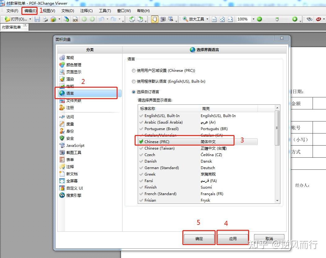This screenshot has width=326, height=258.
Task: Click the OCR toolbar icon
Action: [x=75, y=19]
